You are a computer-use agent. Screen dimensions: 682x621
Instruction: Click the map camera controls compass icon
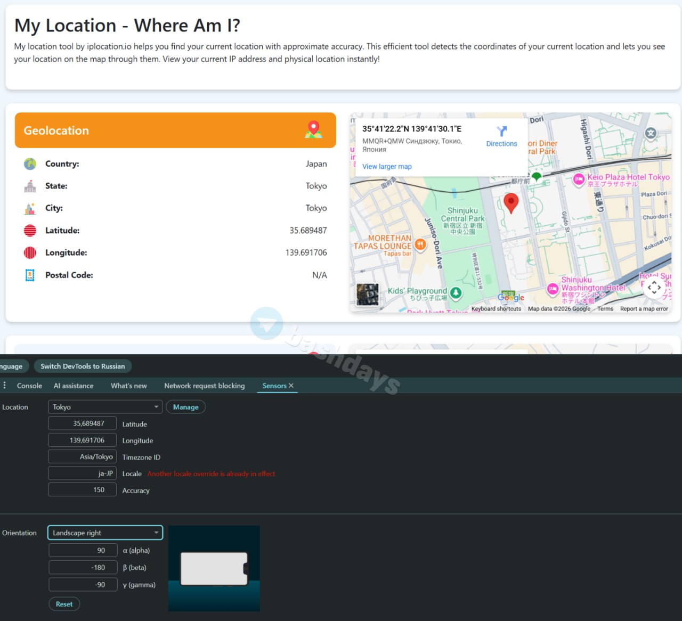click(x=654, y=288)
